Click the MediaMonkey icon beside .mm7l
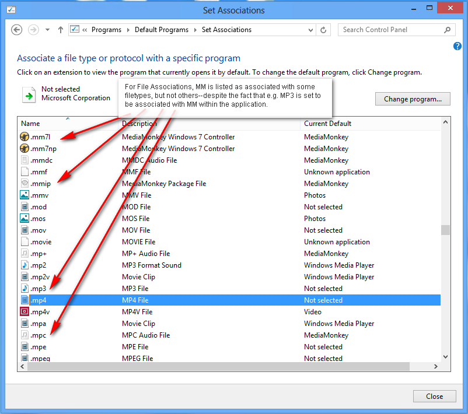Image resolution: width=468 pixels, height=414 pixels. click(25, 136)
